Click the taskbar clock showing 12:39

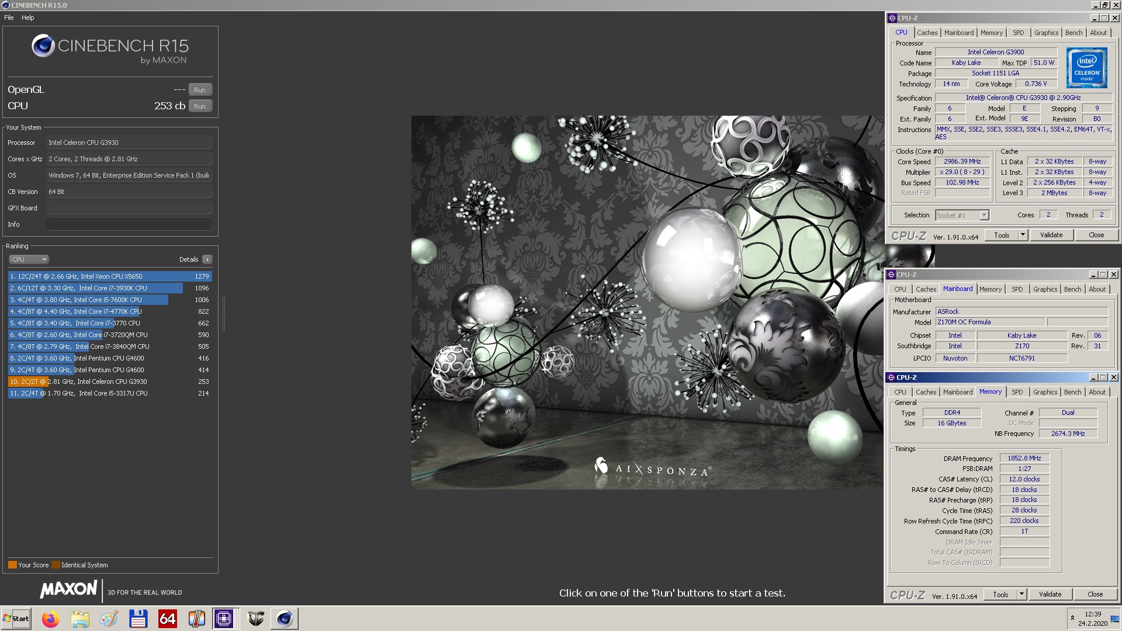[x=1093, y=614]
